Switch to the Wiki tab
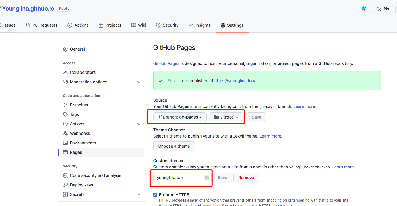Screen dimensions: 397x206 pos(139,25)
